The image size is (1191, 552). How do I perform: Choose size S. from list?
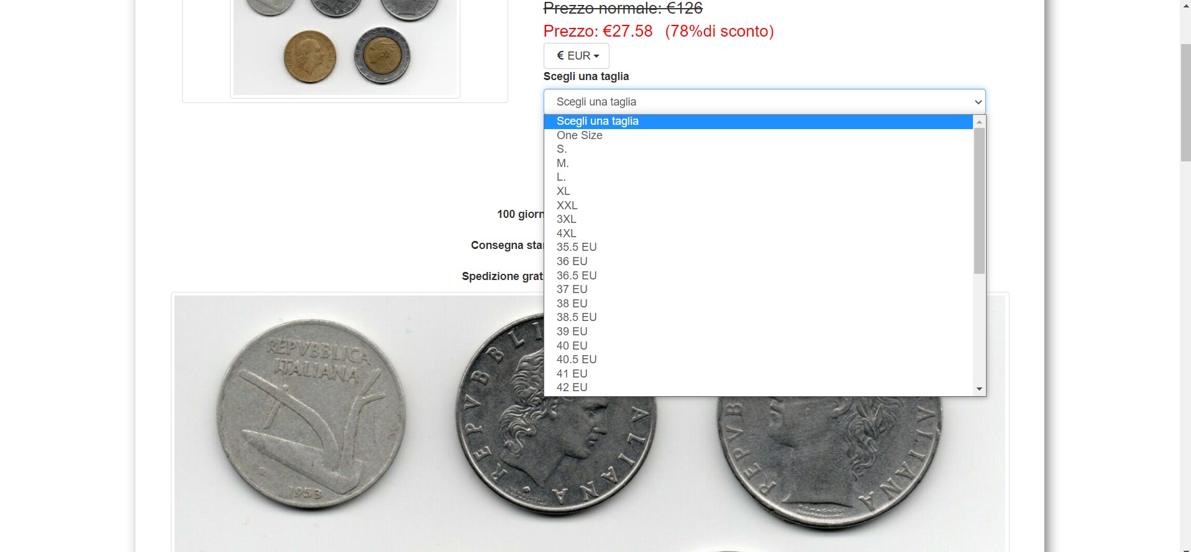pyautogui.click(x=758, y=149)
